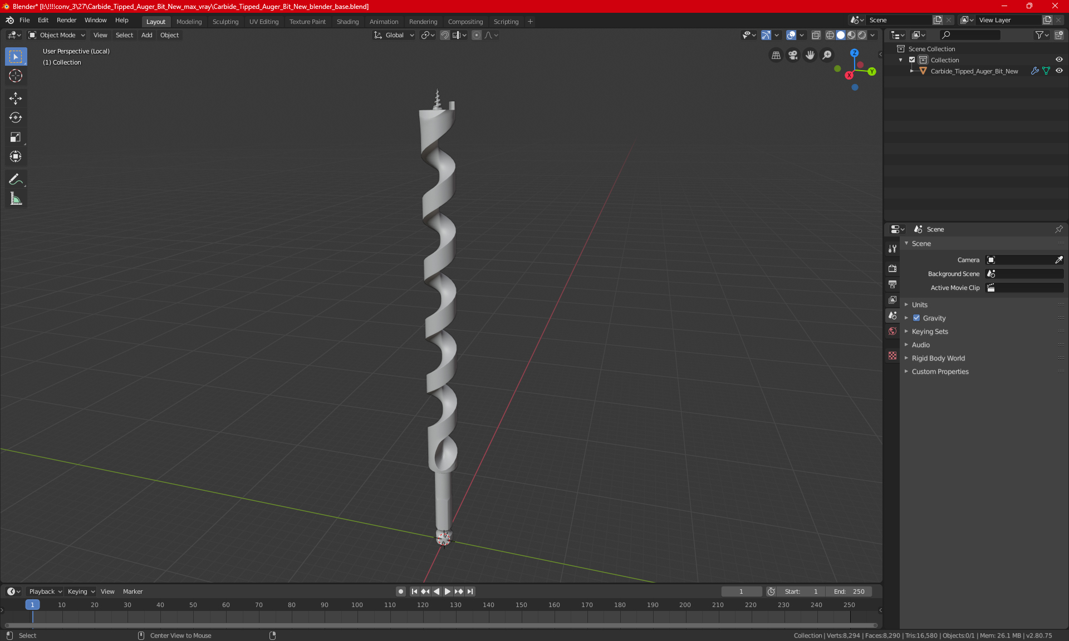Open View Layer properties tab
Image resolution: width=1069 pixels, height=641 pixels.
893,299
